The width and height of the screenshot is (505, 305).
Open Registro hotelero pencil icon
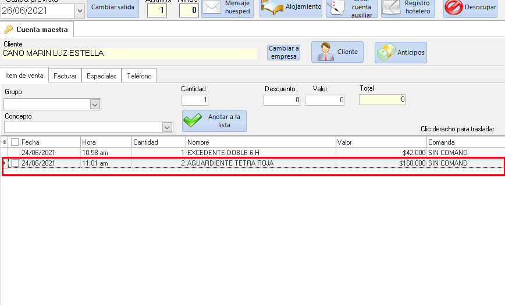click(392, 7)
